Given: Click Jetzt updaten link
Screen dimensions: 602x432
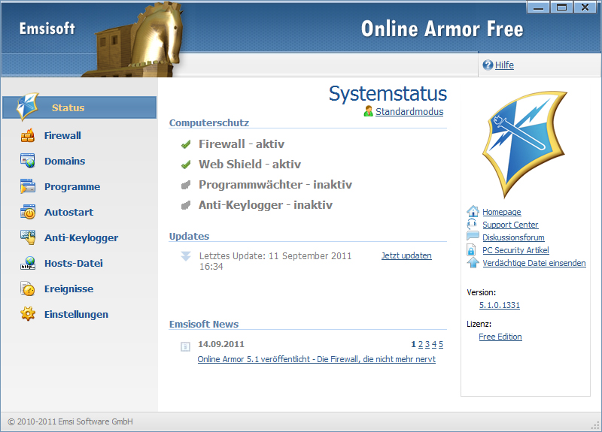Looking at the screenshot, I should click(406, 255).
